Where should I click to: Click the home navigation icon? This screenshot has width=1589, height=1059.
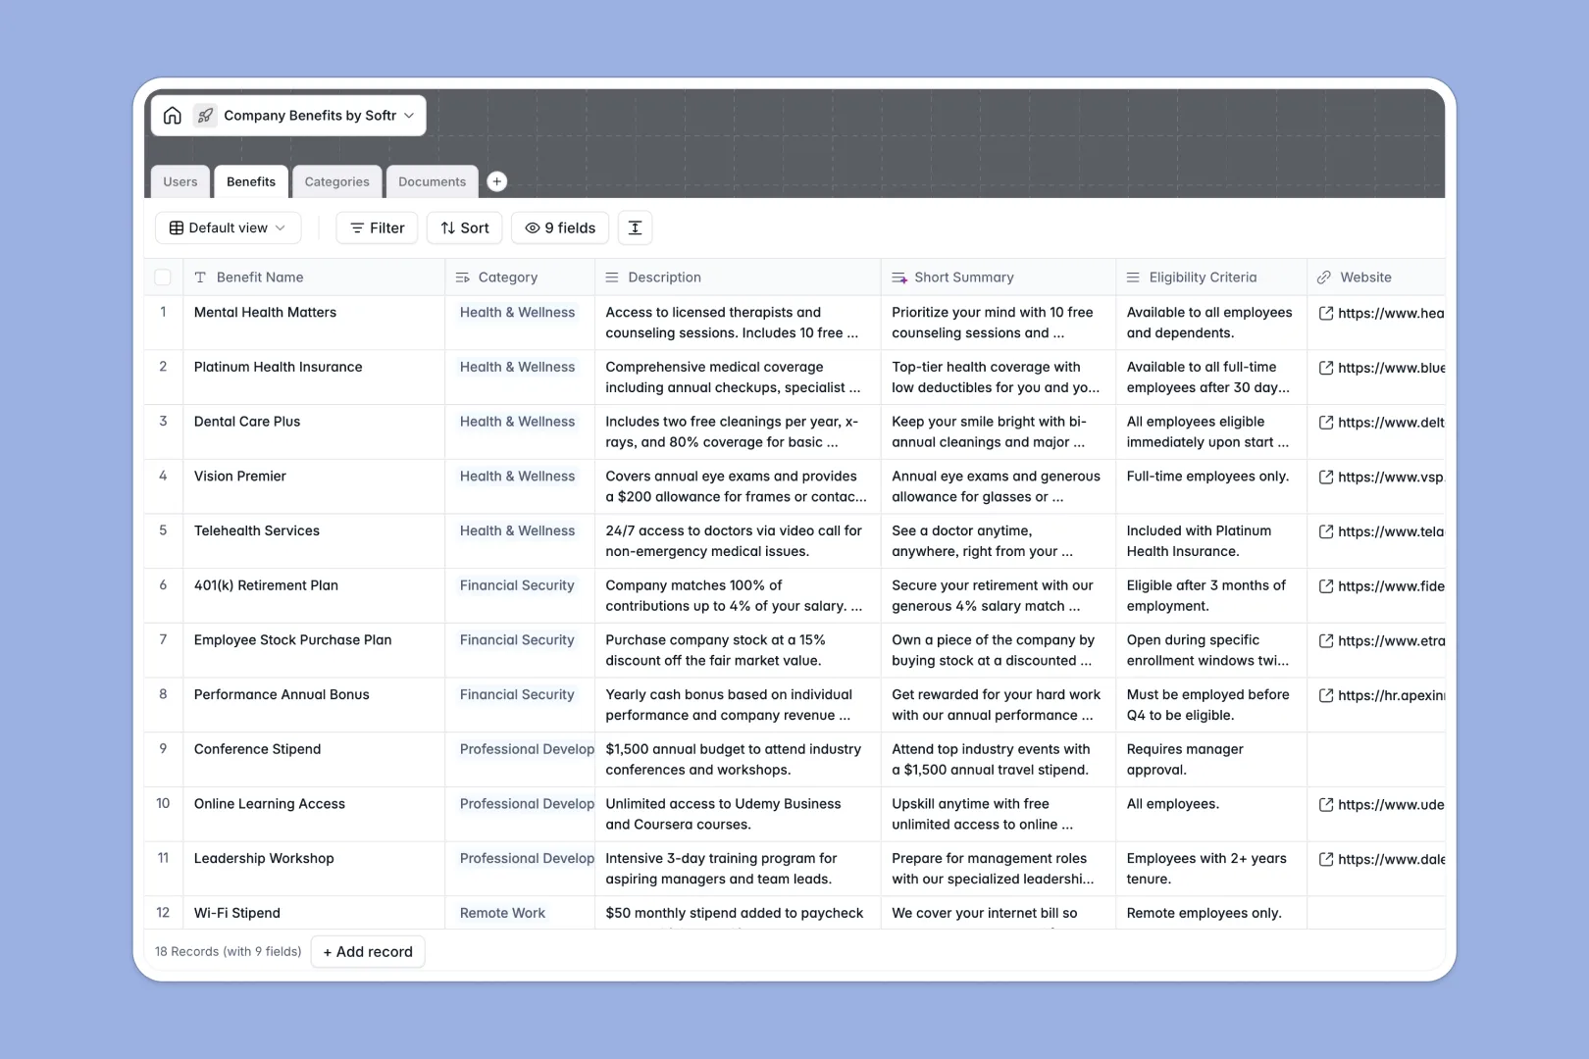click(173, 115)
